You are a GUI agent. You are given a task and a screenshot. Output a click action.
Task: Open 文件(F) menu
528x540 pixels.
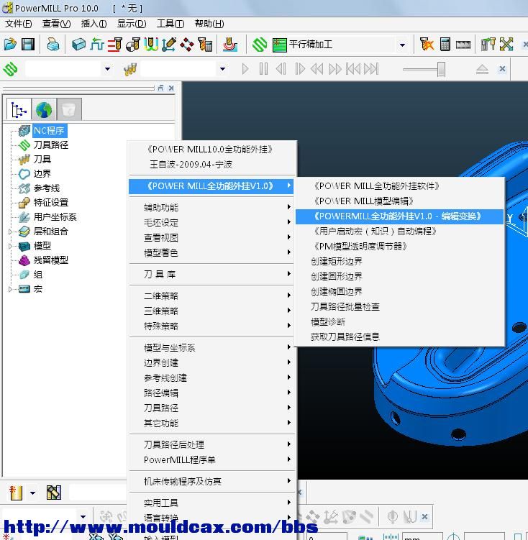tap(19, 24)
